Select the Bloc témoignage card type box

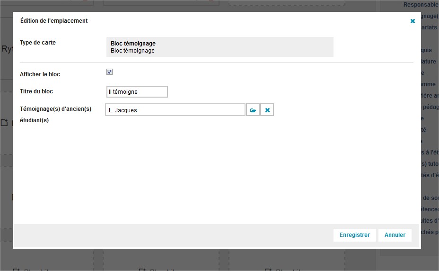point(220,47)
